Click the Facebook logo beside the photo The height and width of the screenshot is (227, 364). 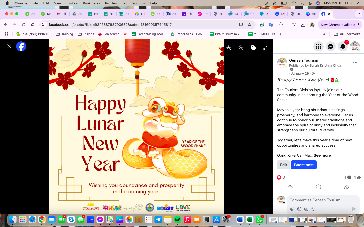pyautogui.click(x=21, y=46)
